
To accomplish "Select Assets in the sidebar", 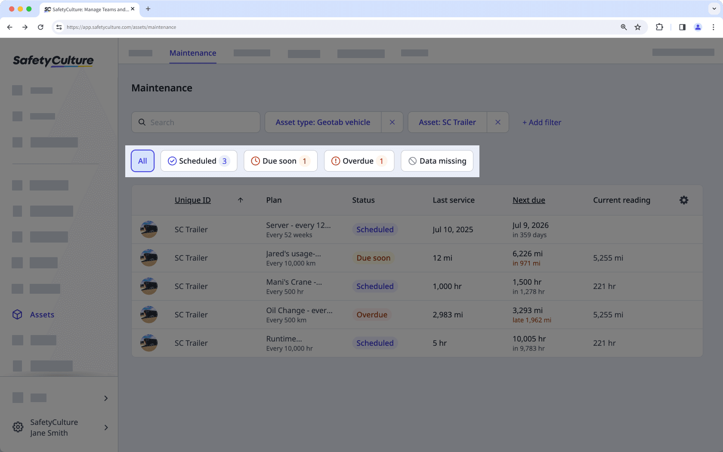I will tap(41, 314).
